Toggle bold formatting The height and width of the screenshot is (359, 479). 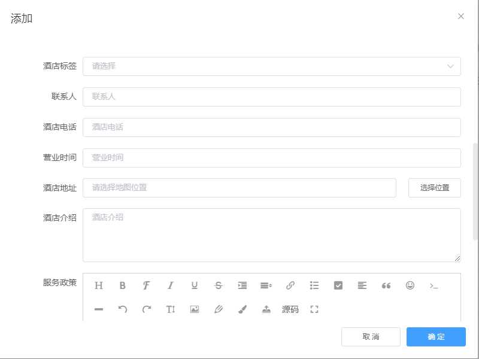tap(123, 285)
